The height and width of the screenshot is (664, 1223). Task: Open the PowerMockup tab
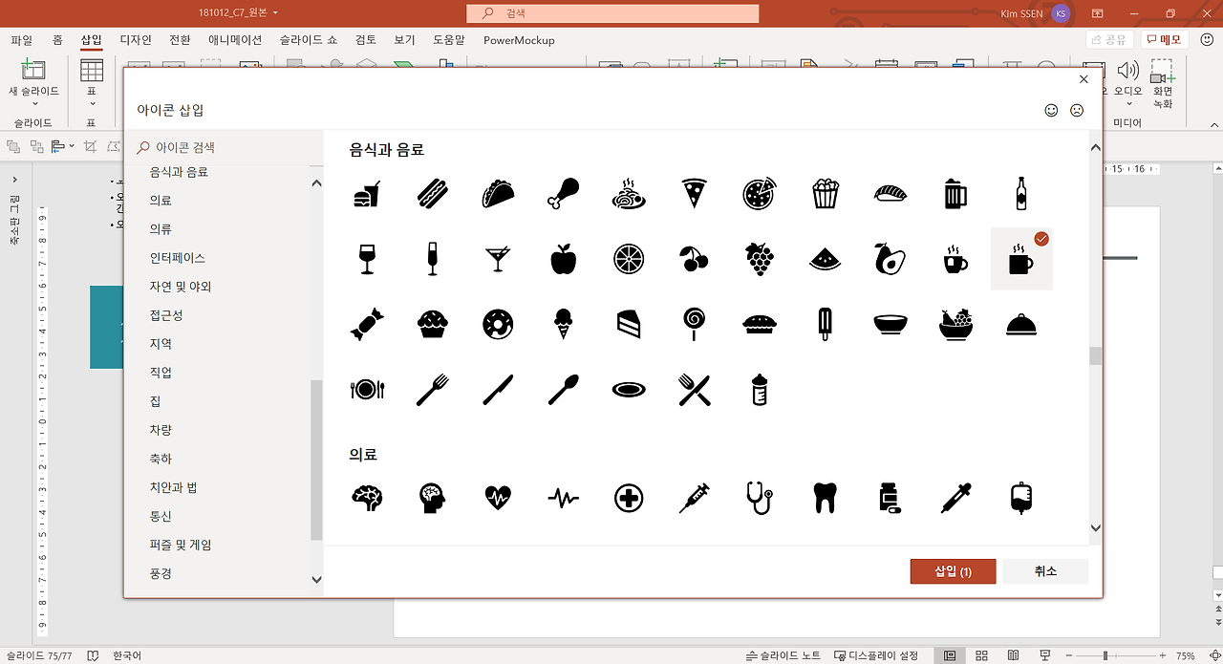(519, 40)
